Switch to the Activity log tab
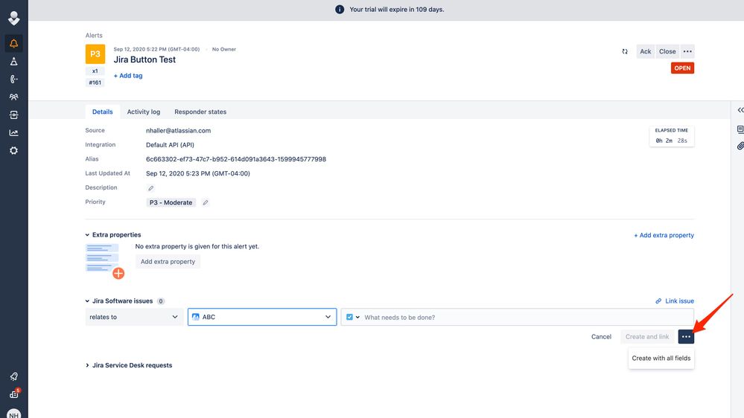This screenshot has width=744, height=418. click(x=143, y=112)
